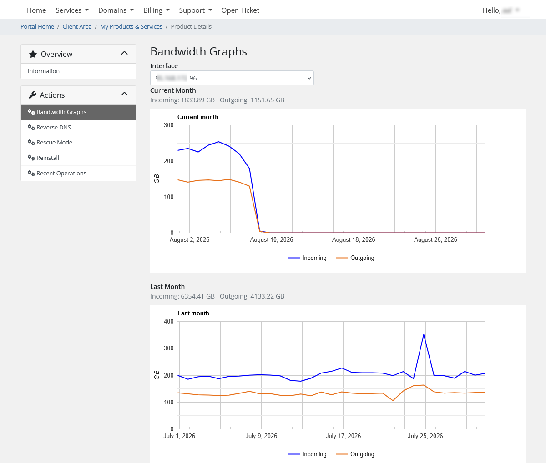The width and height of the screenshot is (546, 463).
Task: Toggle Outgoing legend in Last month chart
Action: click(x=355, y=454)
